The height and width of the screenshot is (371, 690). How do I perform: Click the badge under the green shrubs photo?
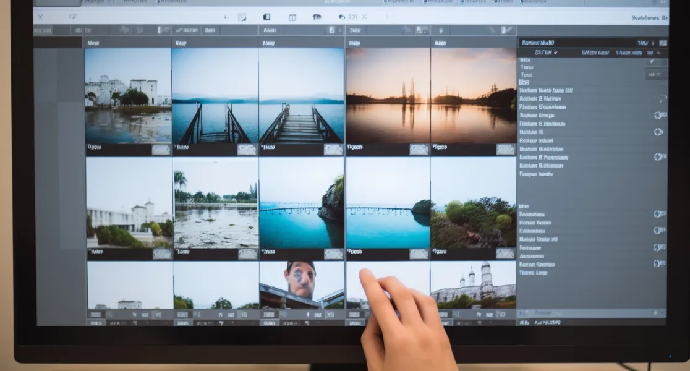click(505, 254)
